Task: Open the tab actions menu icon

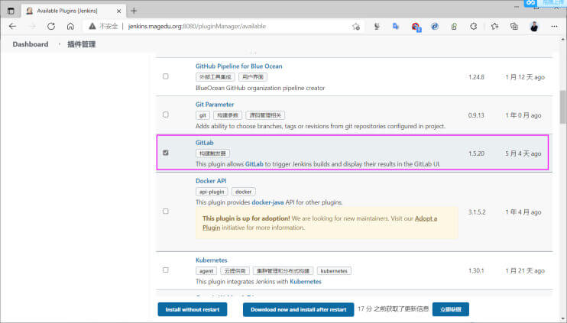Action: pyautogui.click(x=11, y=11)
